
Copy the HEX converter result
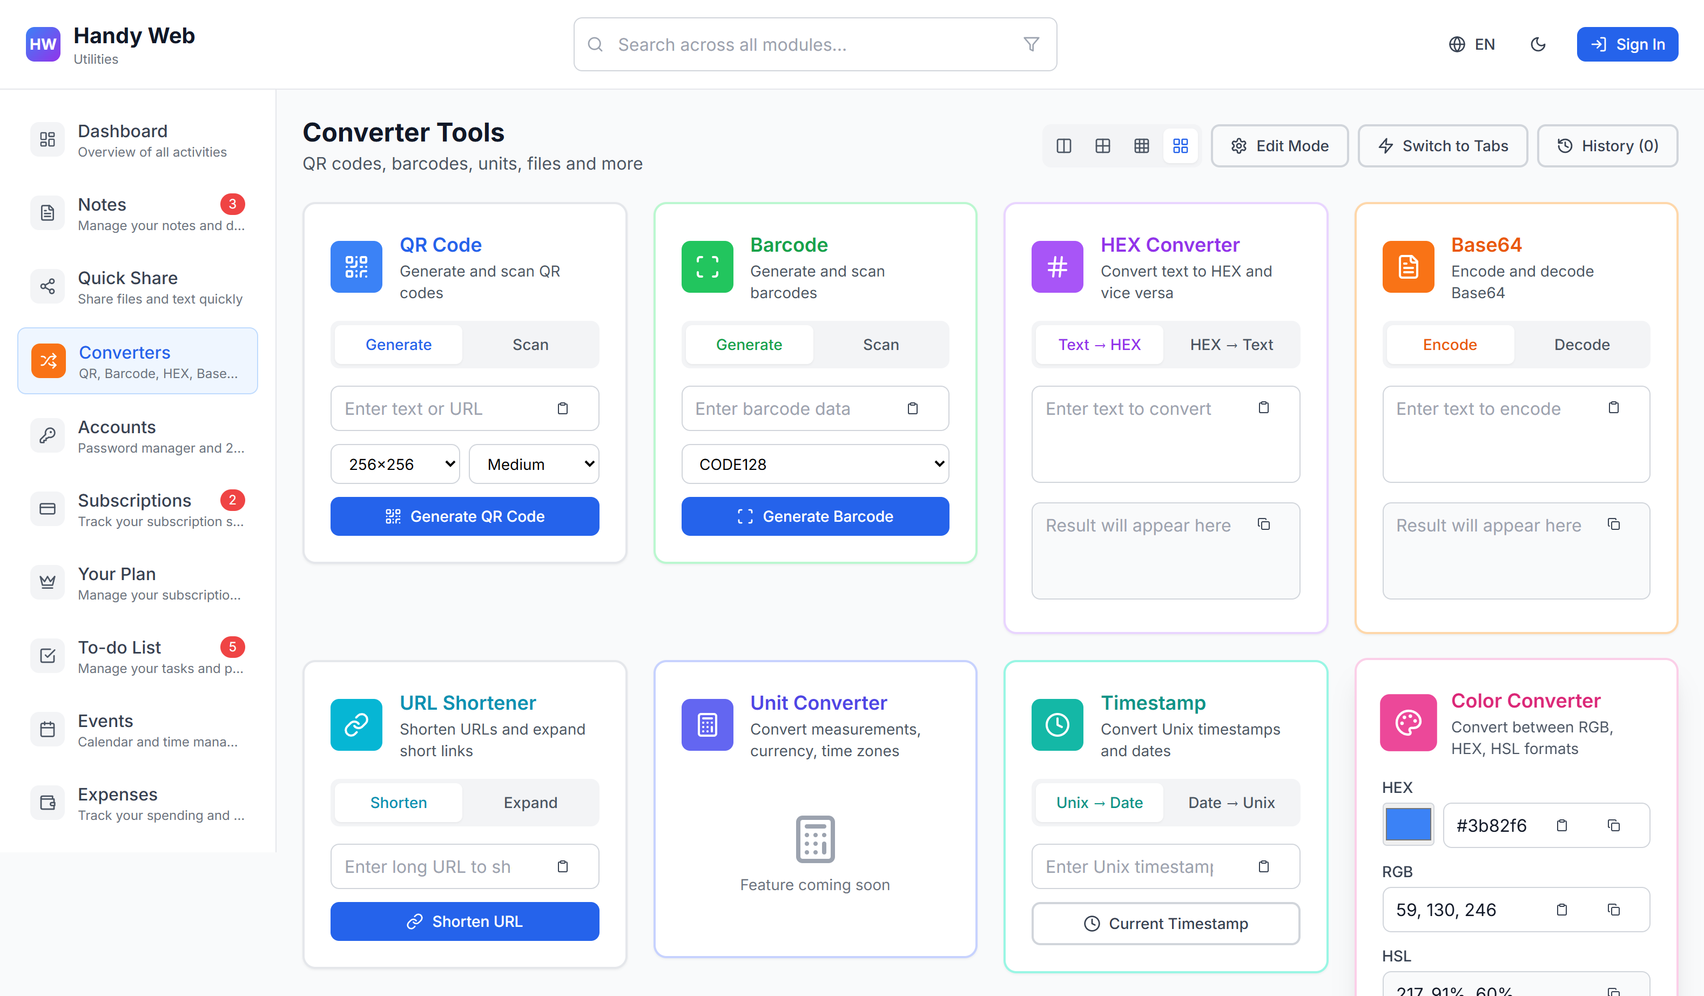1263,524
